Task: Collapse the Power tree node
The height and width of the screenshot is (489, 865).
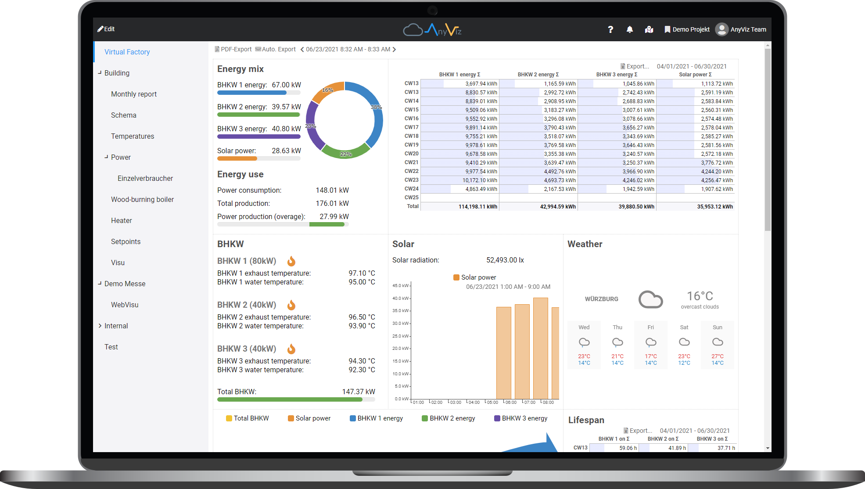Action: point(106,157)
